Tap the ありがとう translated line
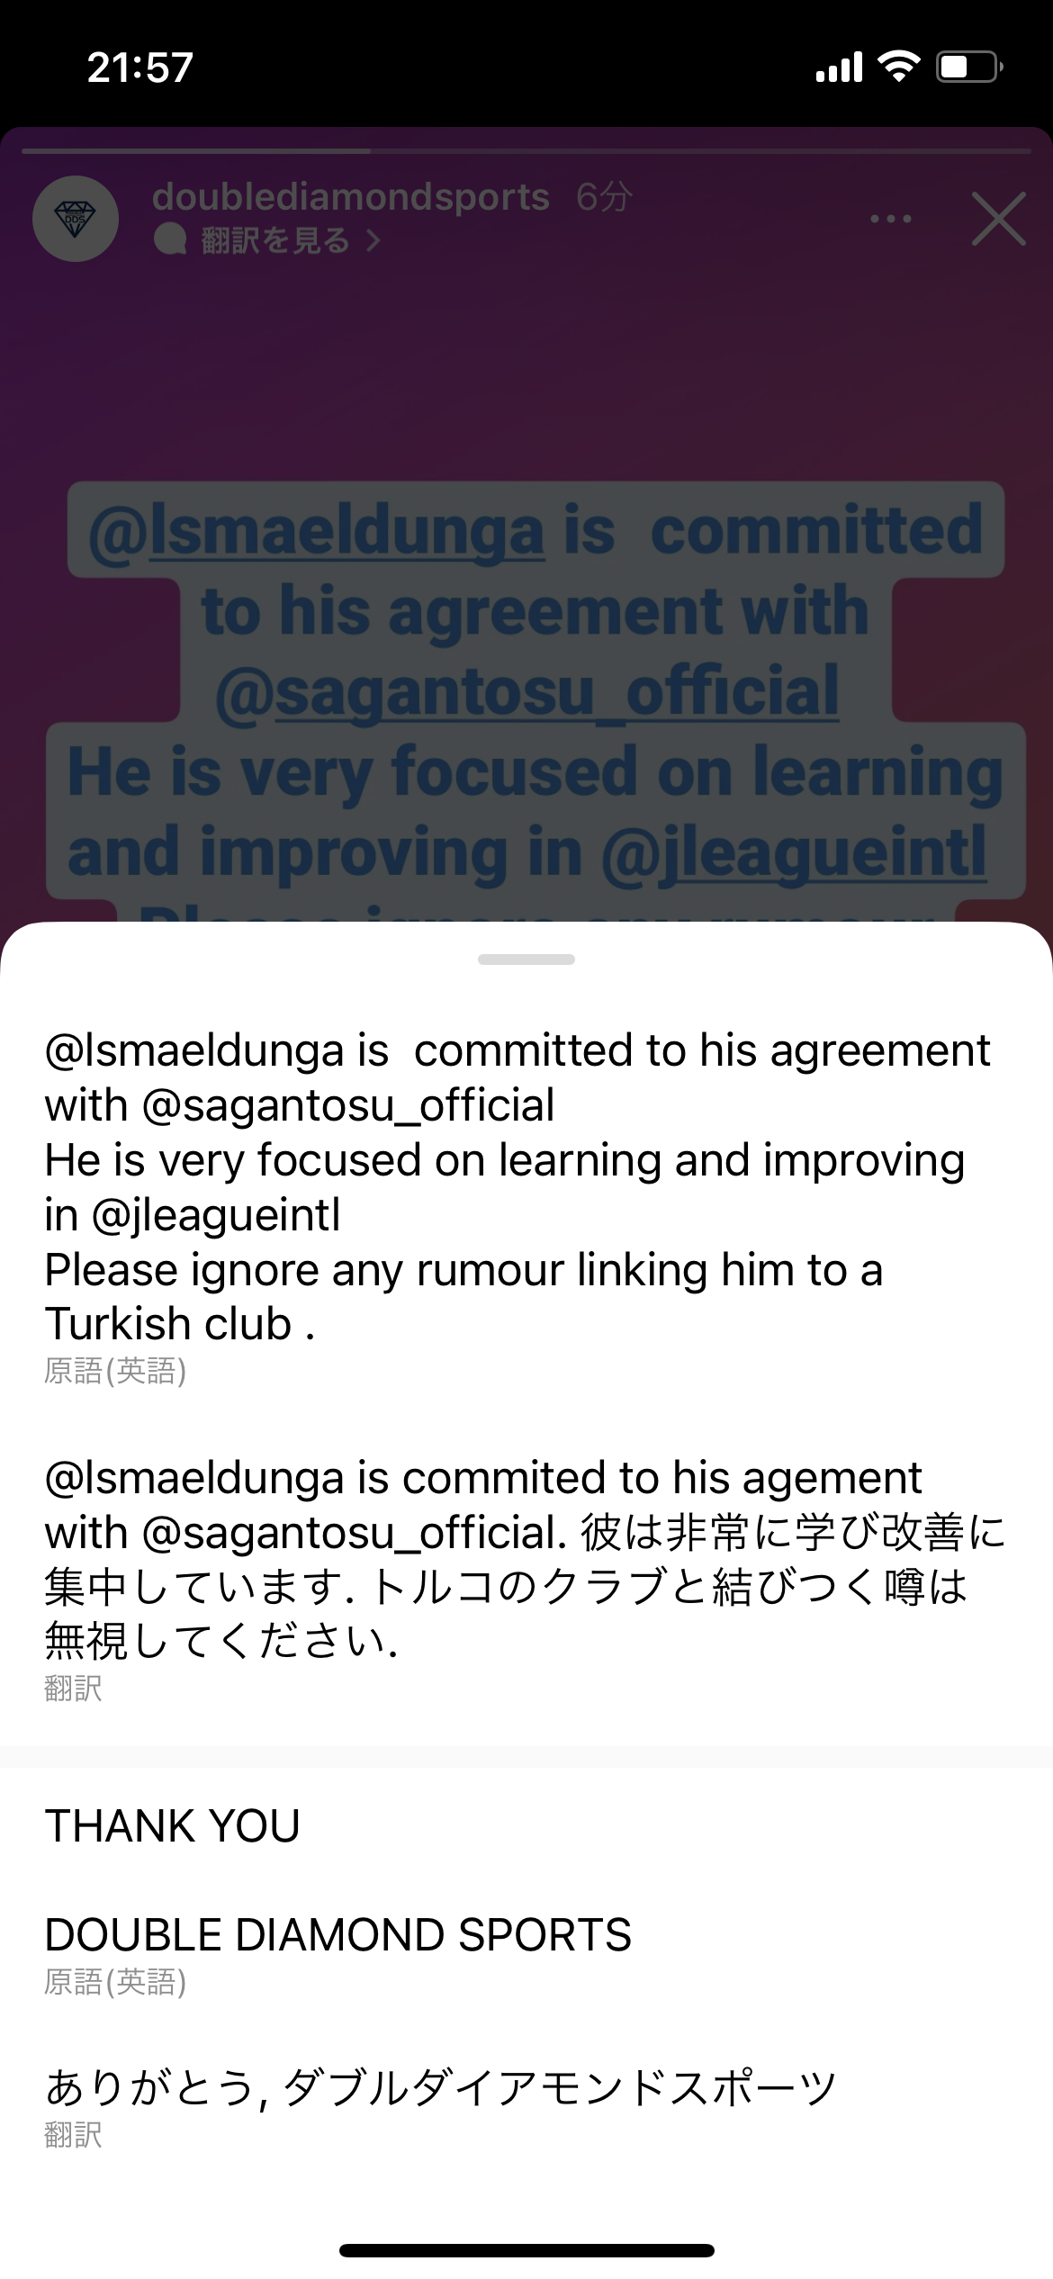1053x2279 pixels. click(441, 2087)
